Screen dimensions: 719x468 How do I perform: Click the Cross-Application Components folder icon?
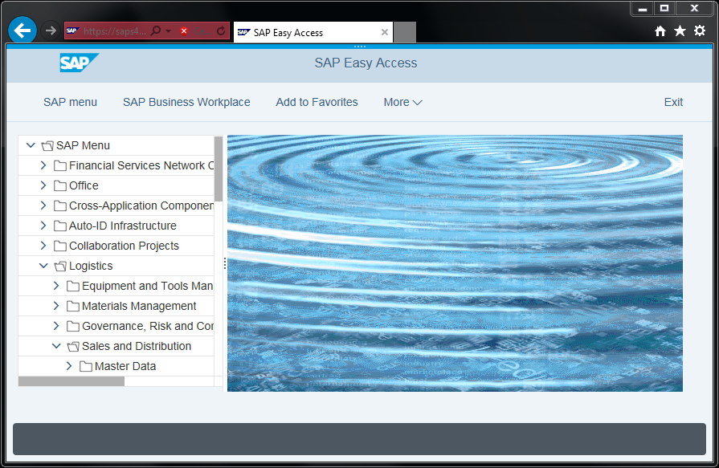click(x=60, y=206)
